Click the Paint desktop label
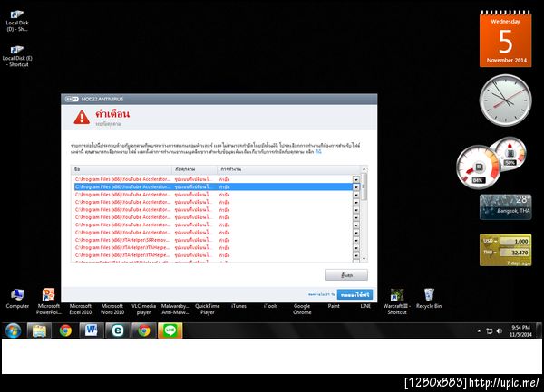The width and height of the screenshot is (544, 392). click(x=334, y=306)
